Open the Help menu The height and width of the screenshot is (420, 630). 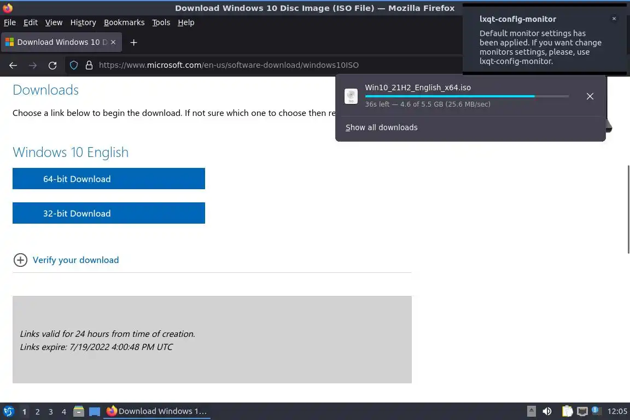point(186,22)
